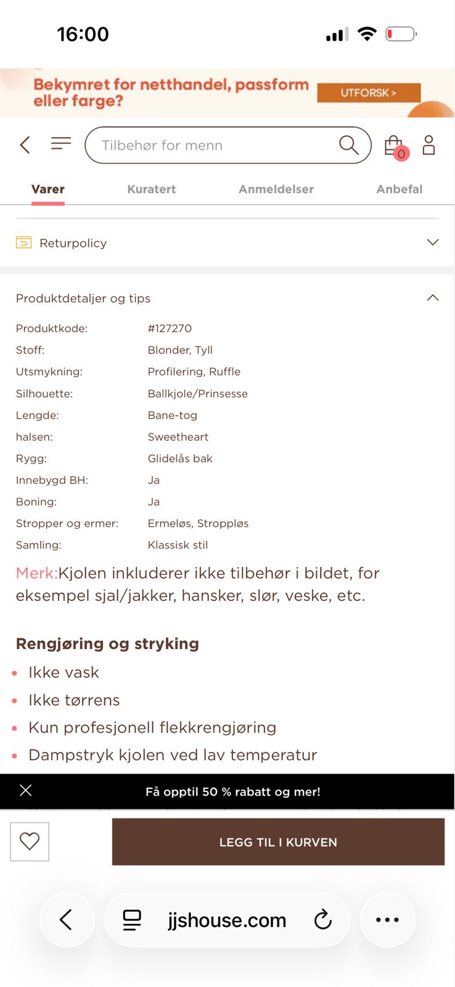Viewport: 455px width, 987px height.
Task: Tap the UTFORSK banner button
Action: point(369,93)
